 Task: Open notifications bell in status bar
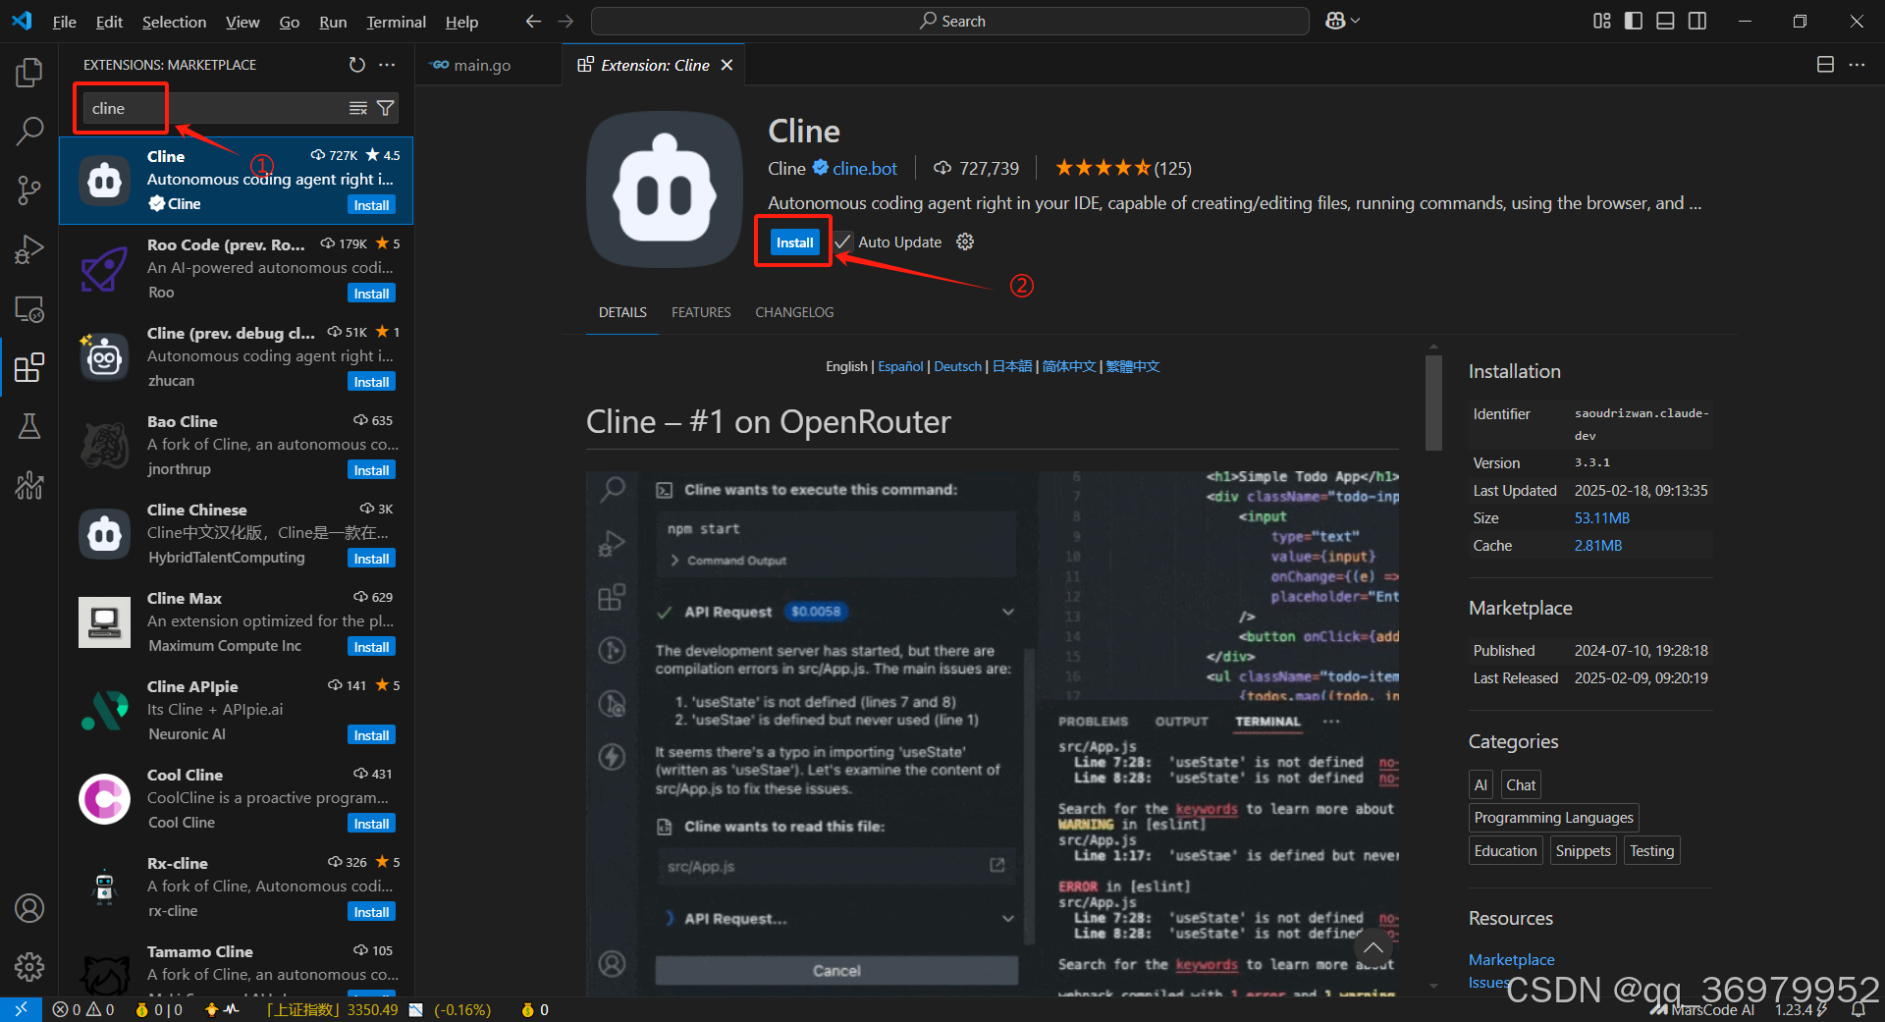1858,1009
